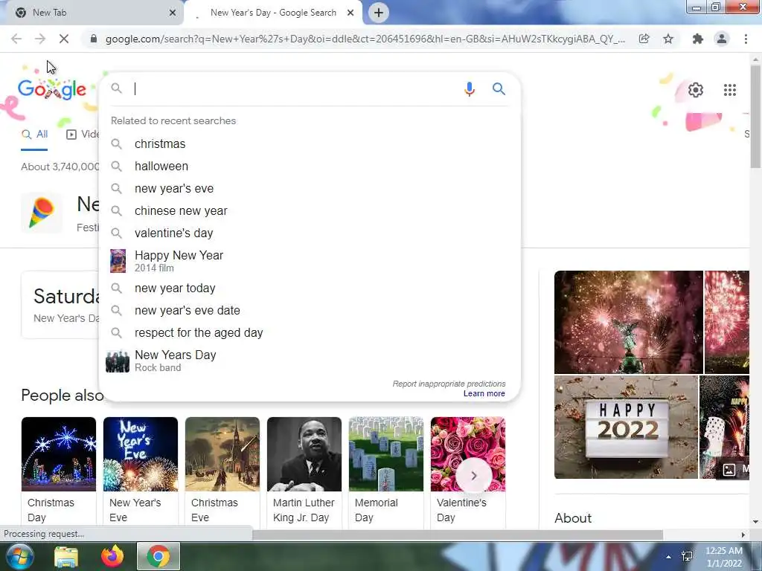Click the page vertical scrollbar thumb

click(755, 117)
